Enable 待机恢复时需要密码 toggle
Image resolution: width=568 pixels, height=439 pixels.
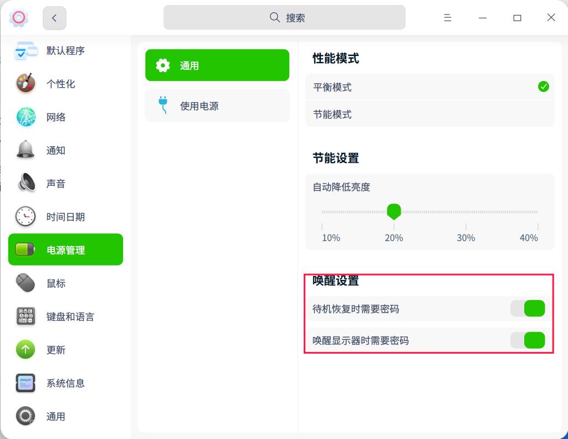point(528,308)
